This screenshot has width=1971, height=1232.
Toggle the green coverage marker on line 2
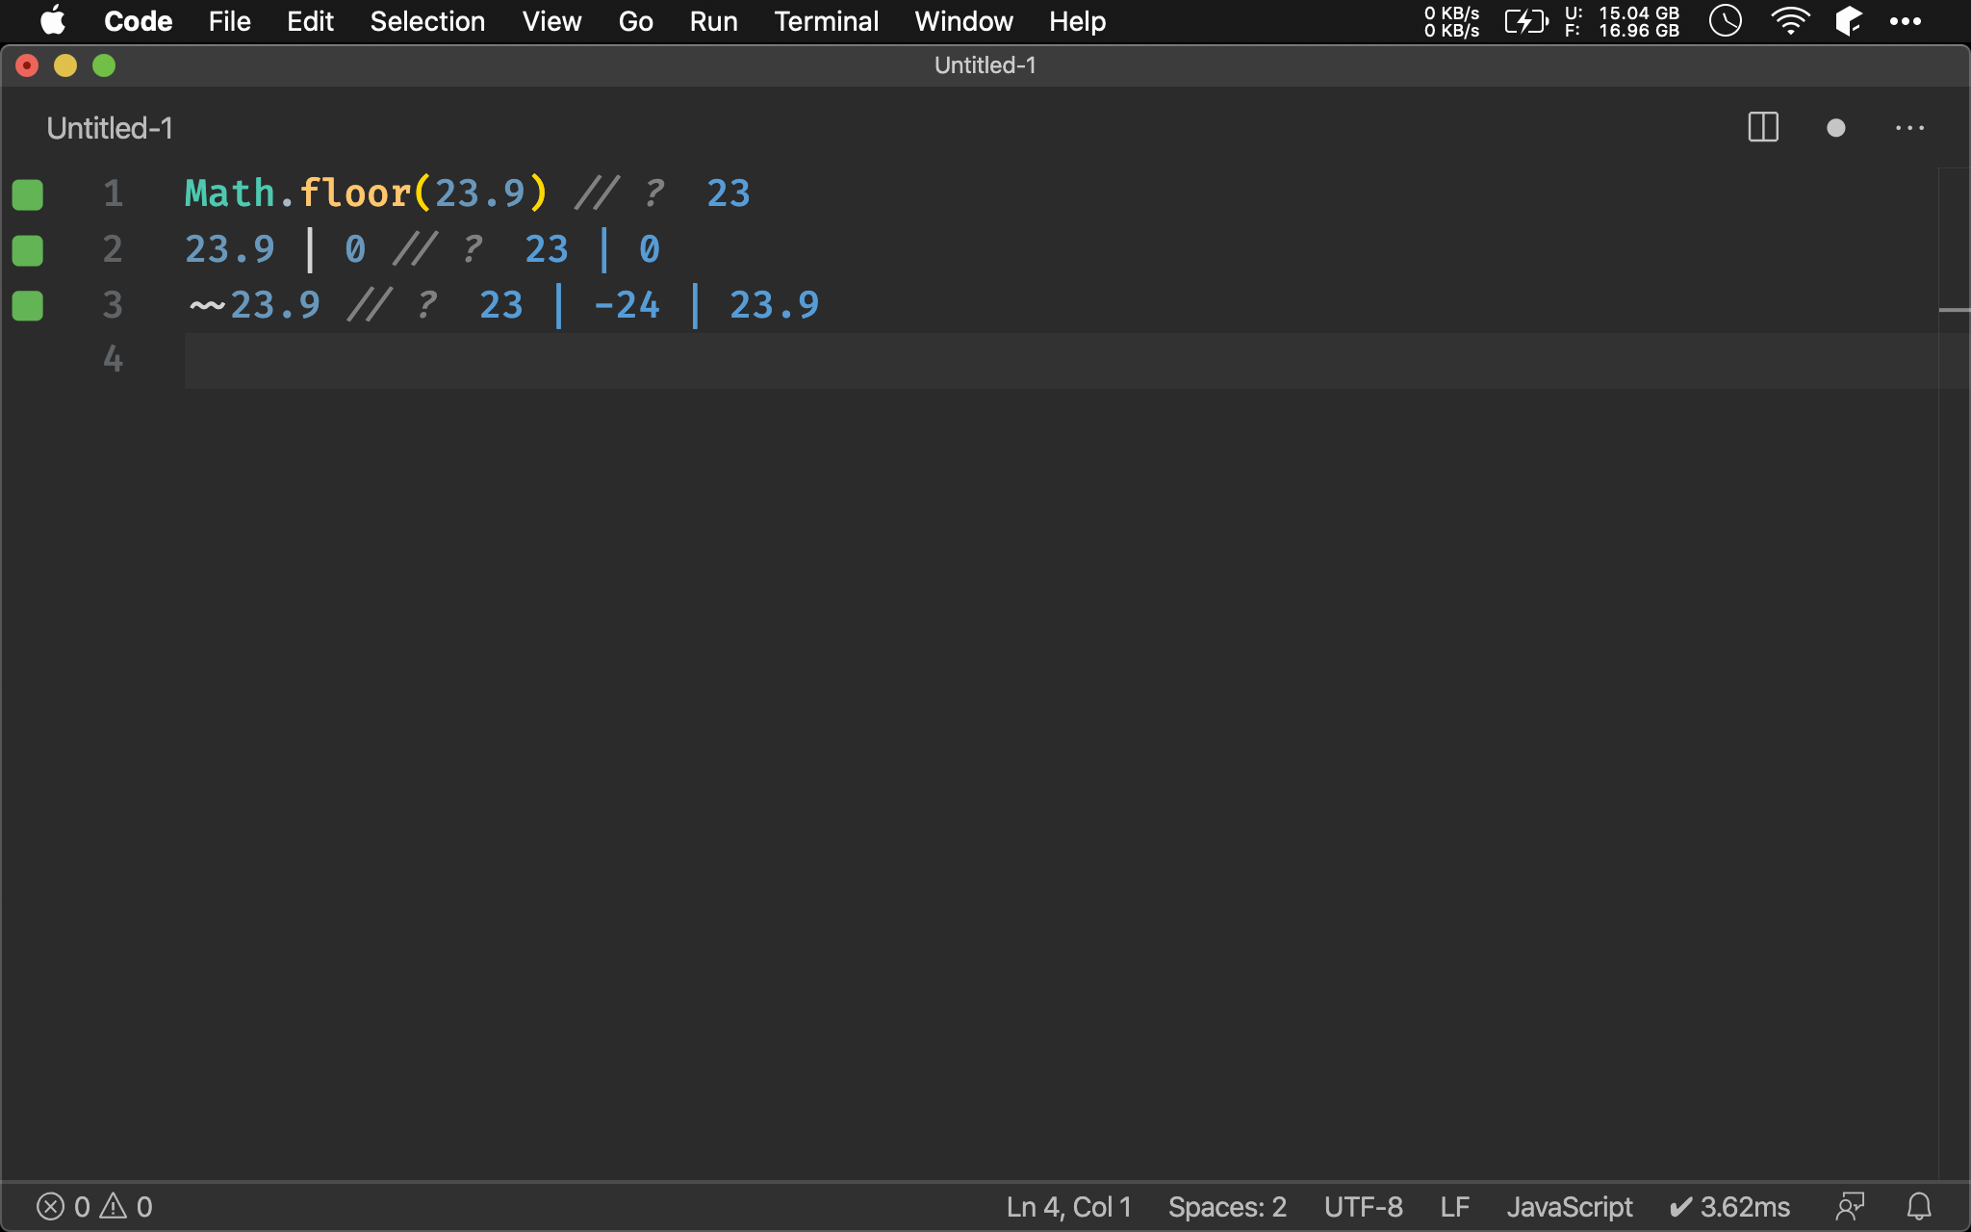(x=28, y=250)
